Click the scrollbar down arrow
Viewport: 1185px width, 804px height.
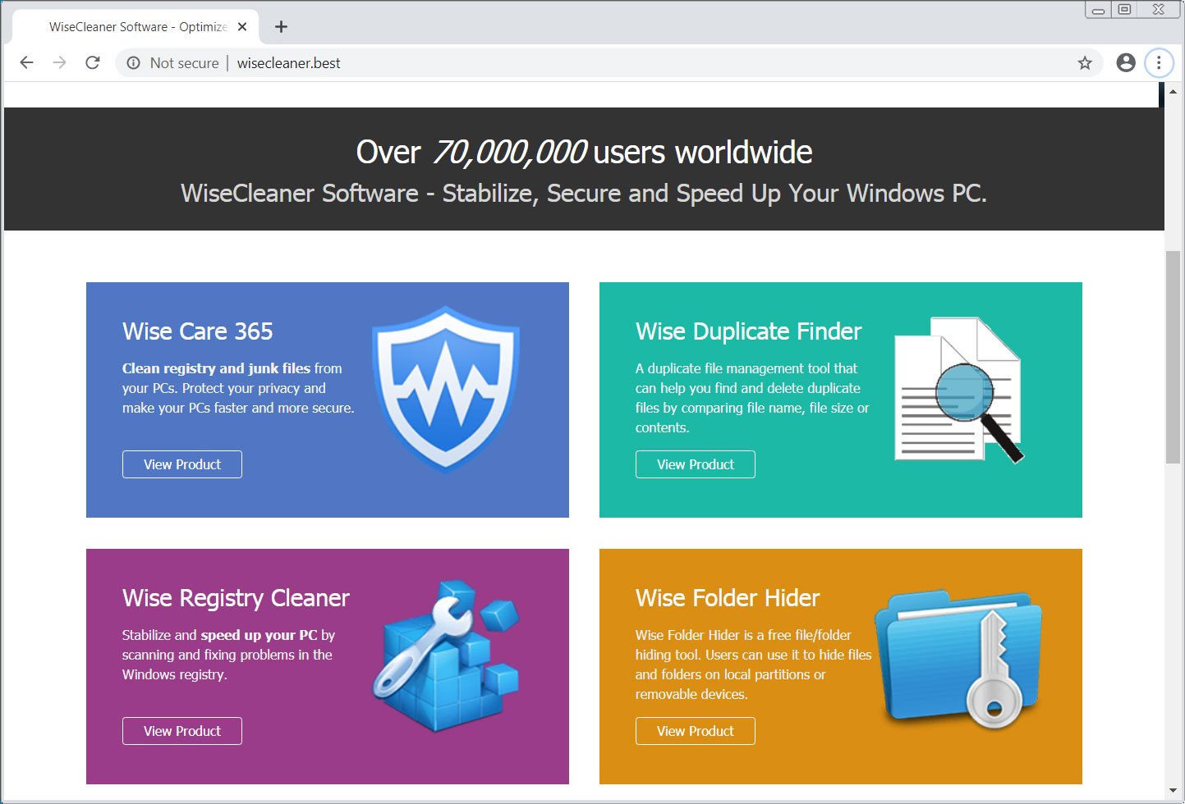[x=1173, y=790]
